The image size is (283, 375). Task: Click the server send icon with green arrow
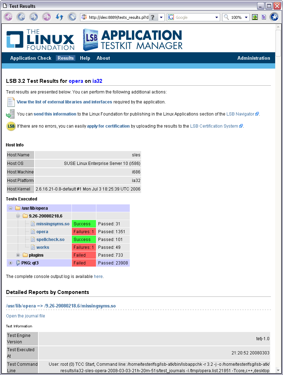10,114
